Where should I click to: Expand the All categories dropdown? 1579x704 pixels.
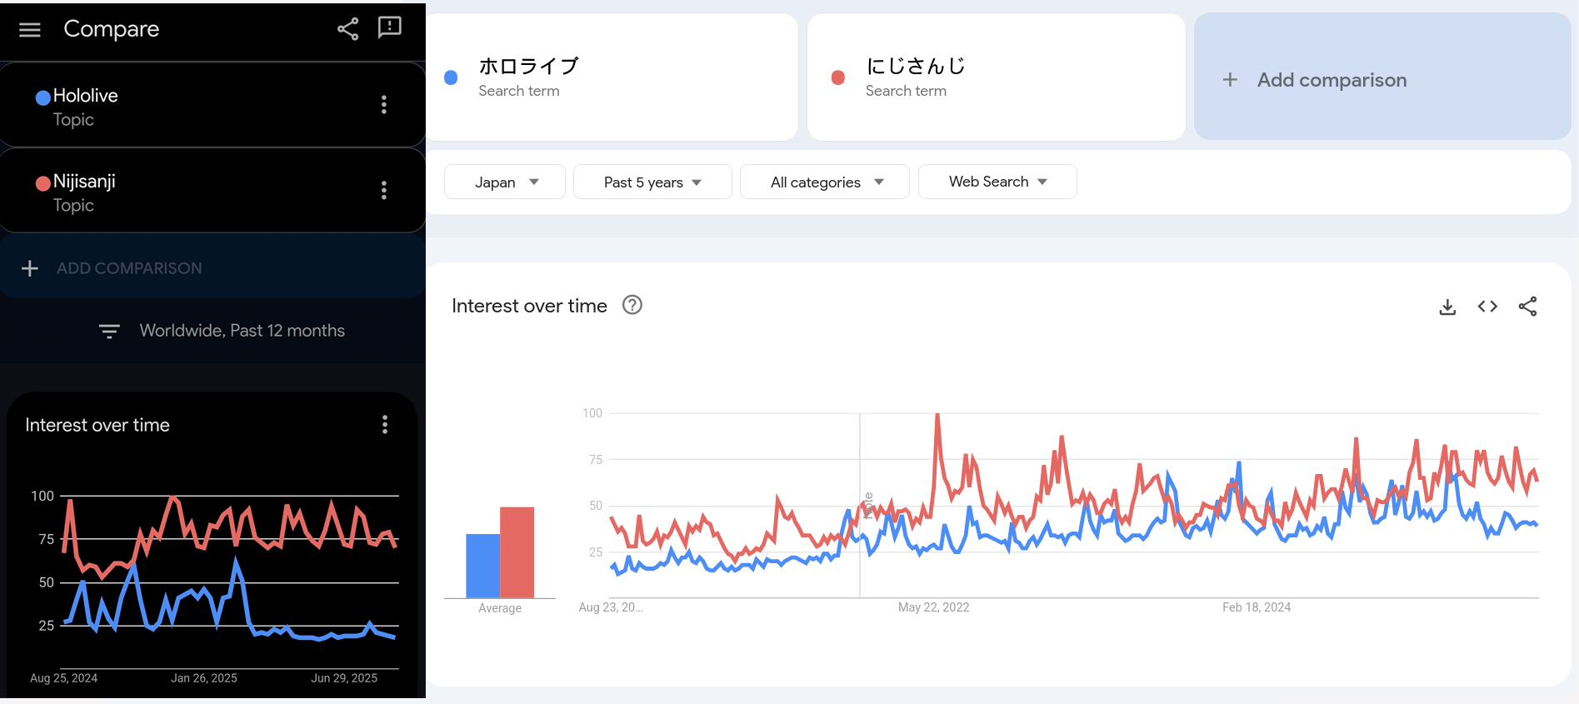tap(825, 182)
